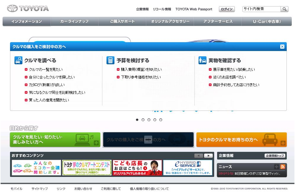Select the second carousel dot
Image resolution: width=295 pixels, height=194 pixels.
(x=143, y=120)
